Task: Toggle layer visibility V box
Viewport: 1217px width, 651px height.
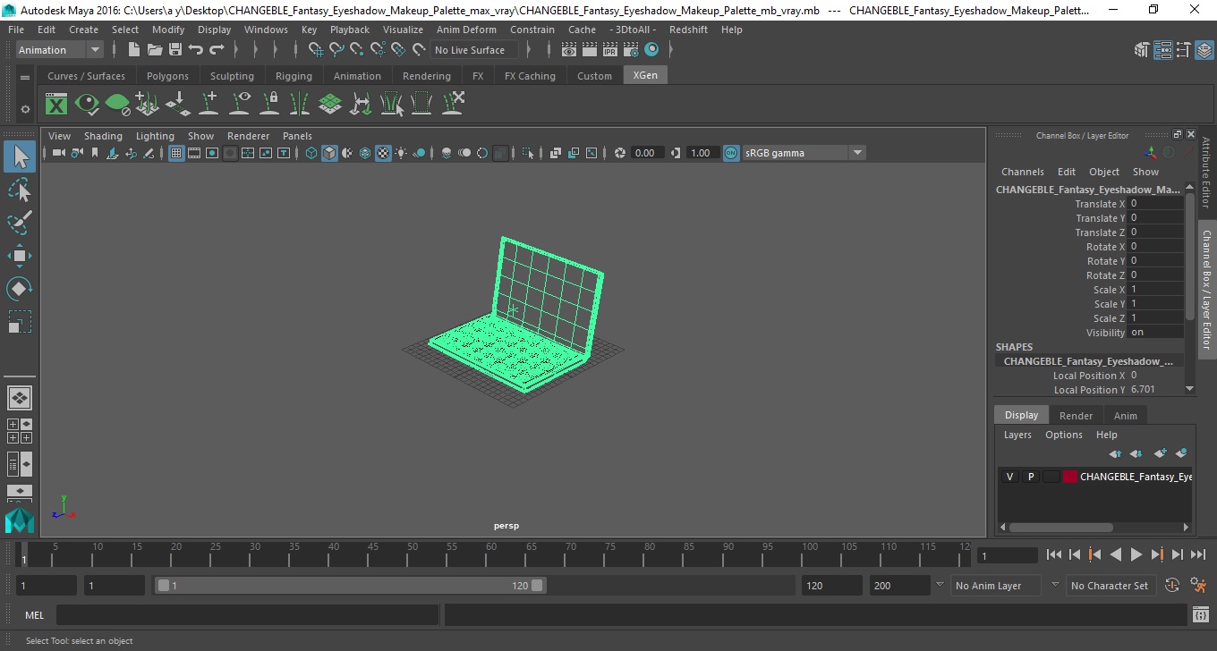Action: (1009, 477)
